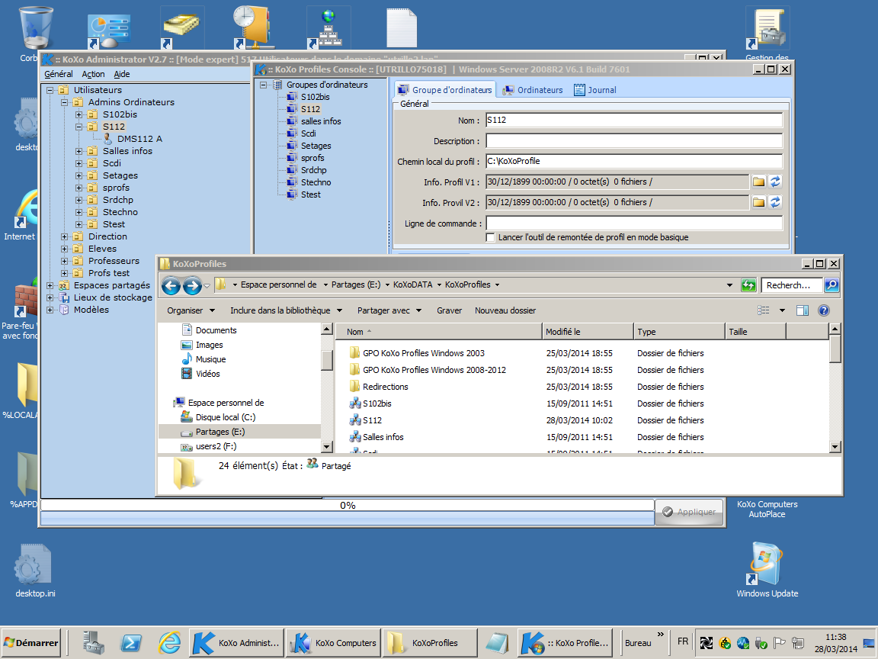
Task: Click browse folder icon for Info. Provil V2
Action: [x=758, y=202]
